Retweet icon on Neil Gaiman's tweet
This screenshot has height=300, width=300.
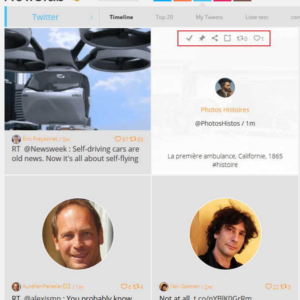[284, 287]
